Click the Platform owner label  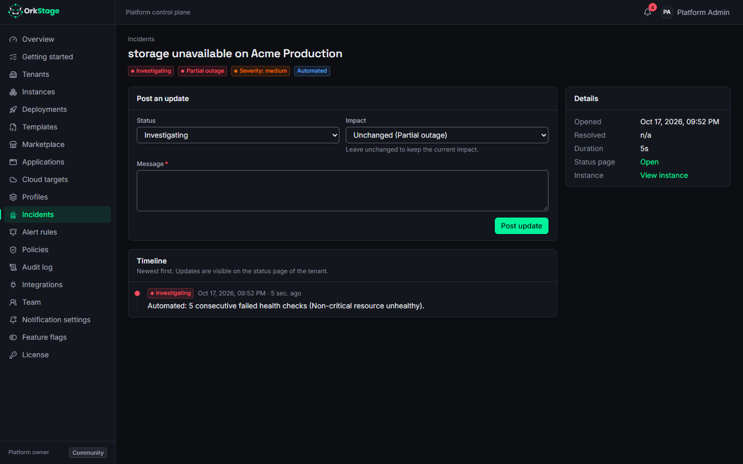pyautogui.click(x=28, y=452)
